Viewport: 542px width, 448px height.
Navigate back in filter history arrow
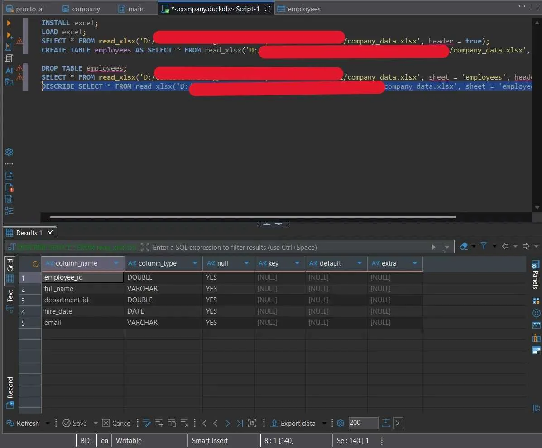(505, 246)
